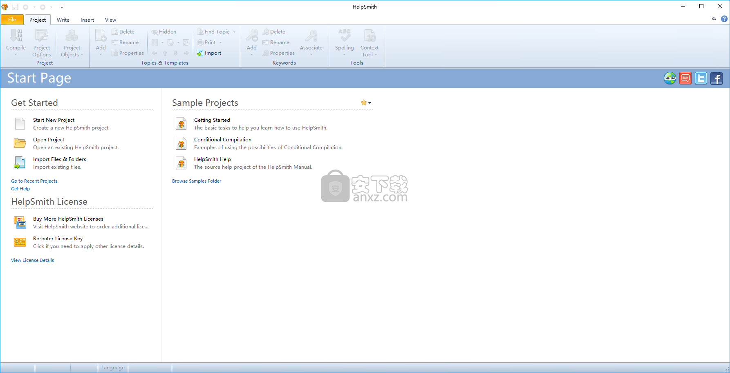
Task: Follow the Go to Recent Projects link
Action: coord(34,181)
